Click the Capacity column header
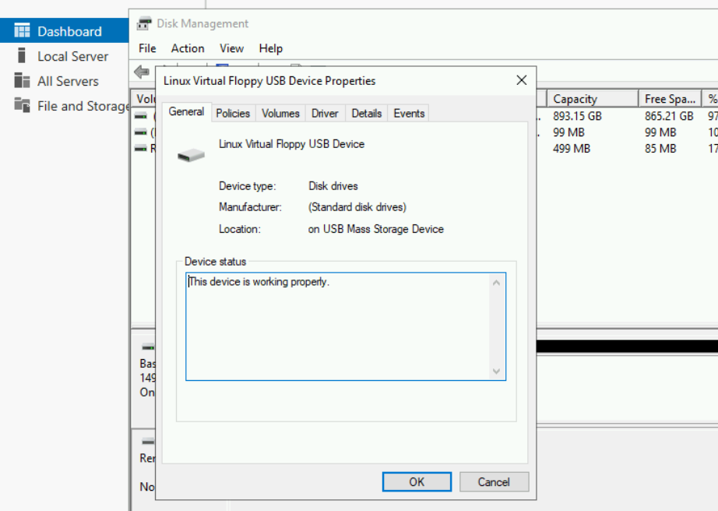This screenshot has width=718, height=511. [593, 99]
